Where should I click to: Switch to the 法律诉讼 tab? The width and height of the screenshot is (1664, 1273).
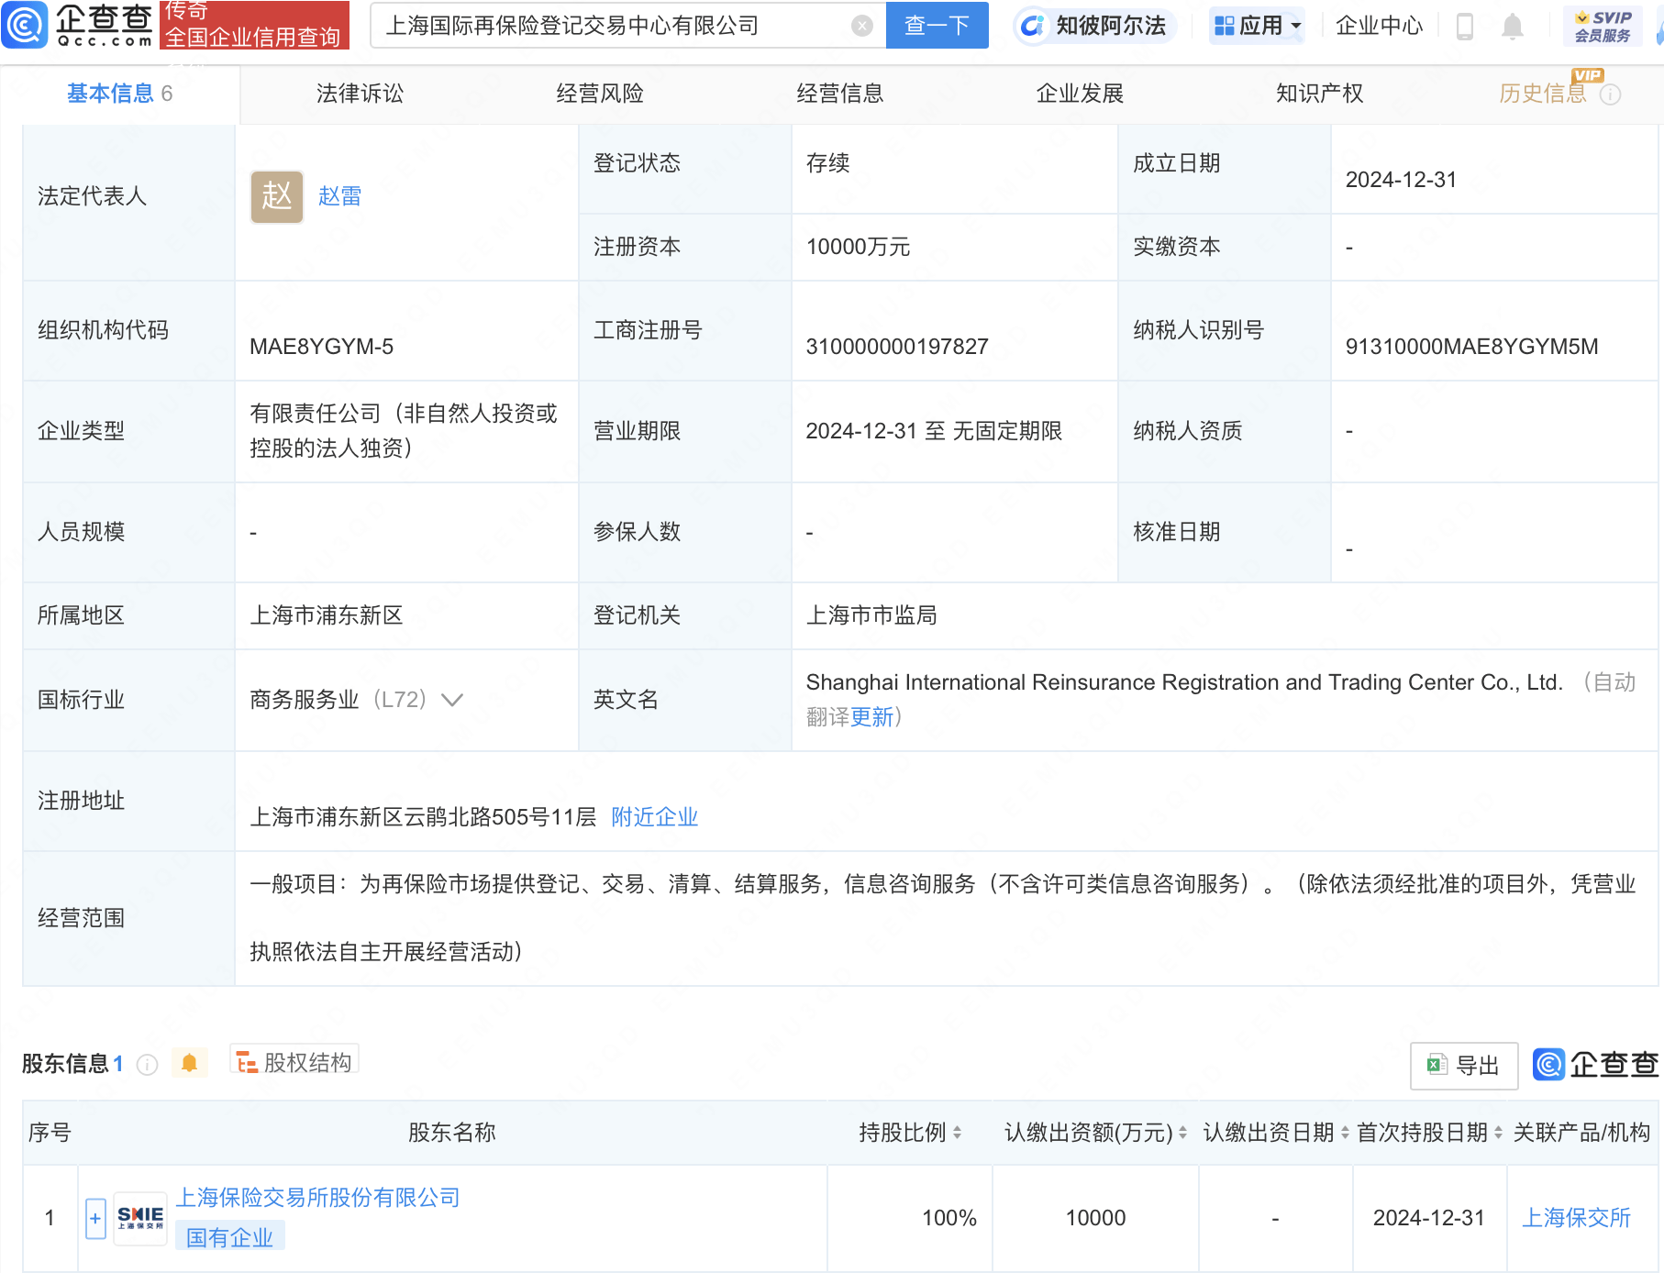coord(360,94)
